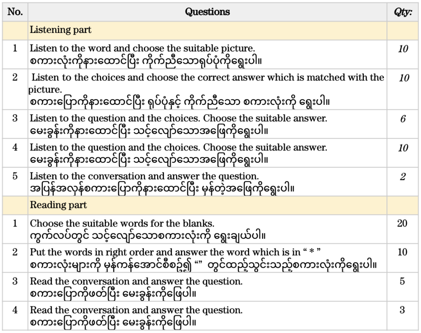Image resolution: width=421 pixels, height=333 pixels.
Task: Click quantity 6 in the Listening part
Action: [x=402, y=119]
